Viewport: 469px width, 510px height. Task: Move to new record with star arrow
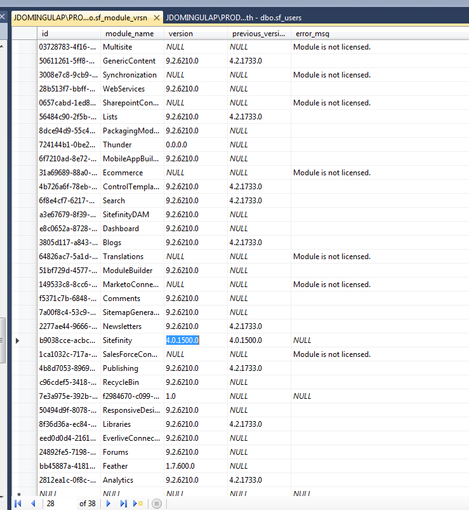[138, 504]
